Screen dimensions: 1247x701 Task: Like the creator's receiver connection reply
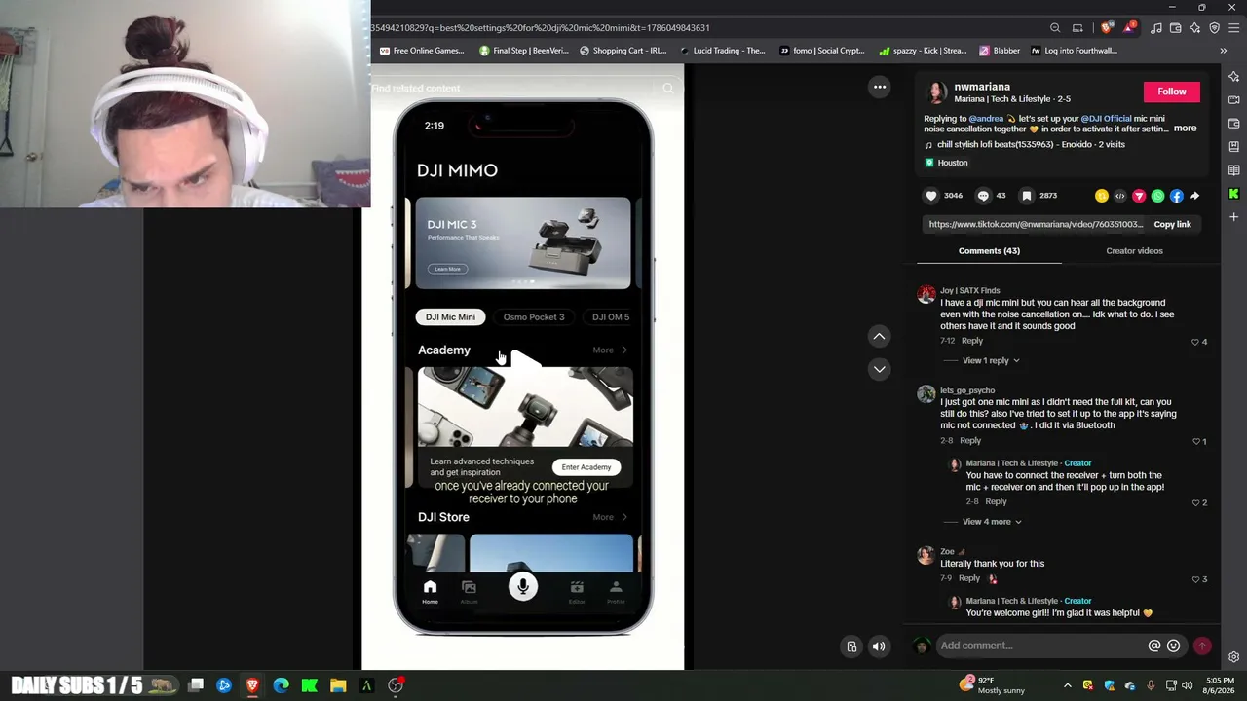coord(1196,502)
